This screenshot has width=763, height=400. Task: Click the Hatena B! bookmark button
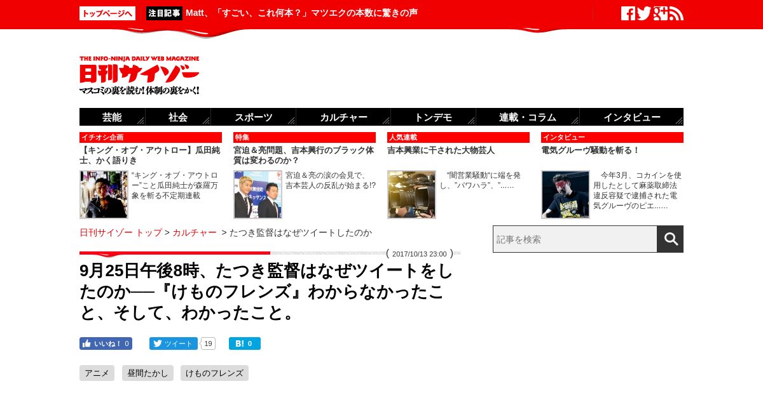click(x=245, y=343)
